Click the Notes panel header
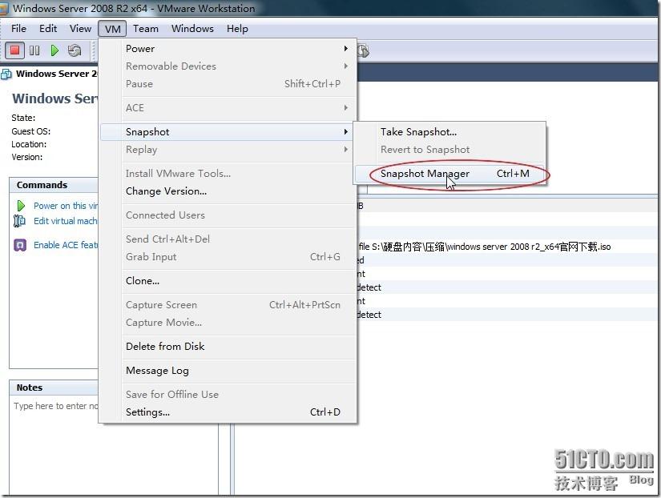 [x=54, y=388]
